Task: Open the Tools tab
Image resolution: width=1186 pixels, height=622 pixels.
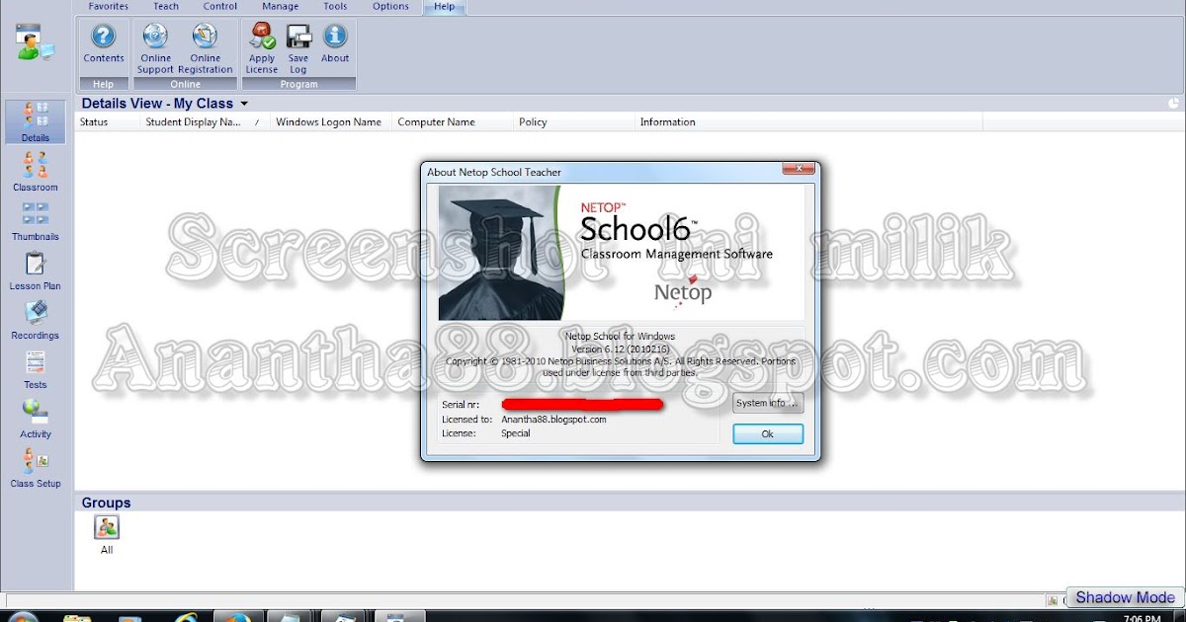Action: [x=336, y=6]
